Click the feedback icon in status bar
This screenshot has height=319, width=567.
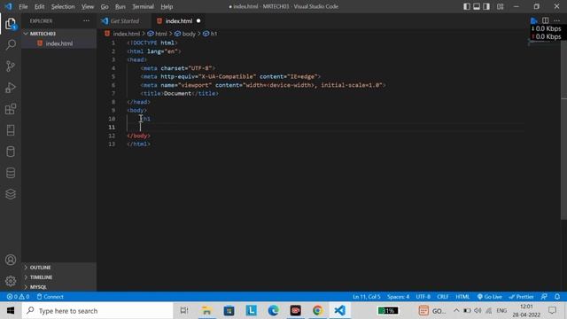[544, 297]
